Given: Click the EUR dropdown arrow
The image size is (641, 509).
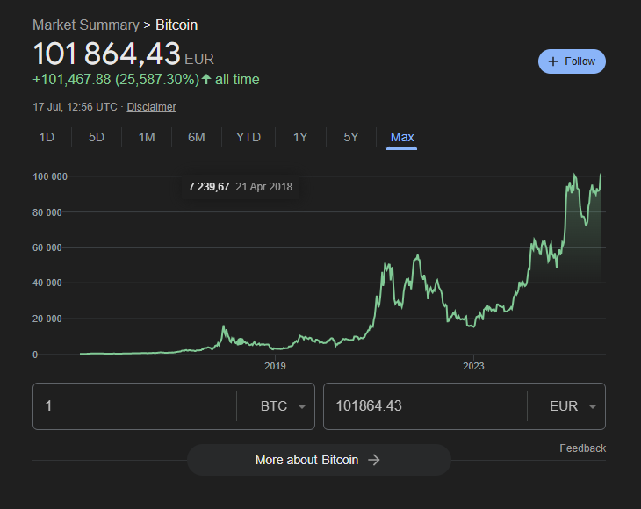Looking at the screenshot, I should [593, 406].
